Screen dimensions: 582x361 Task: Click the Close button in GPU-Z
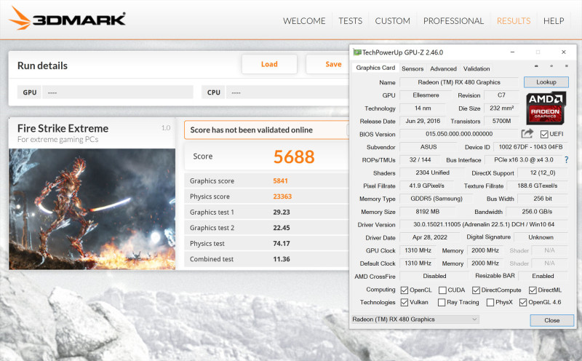[551, 320]
